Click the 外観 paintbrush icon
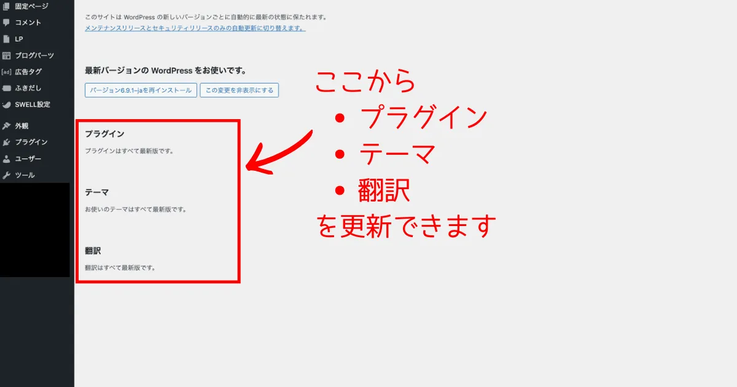 (7, 126)
